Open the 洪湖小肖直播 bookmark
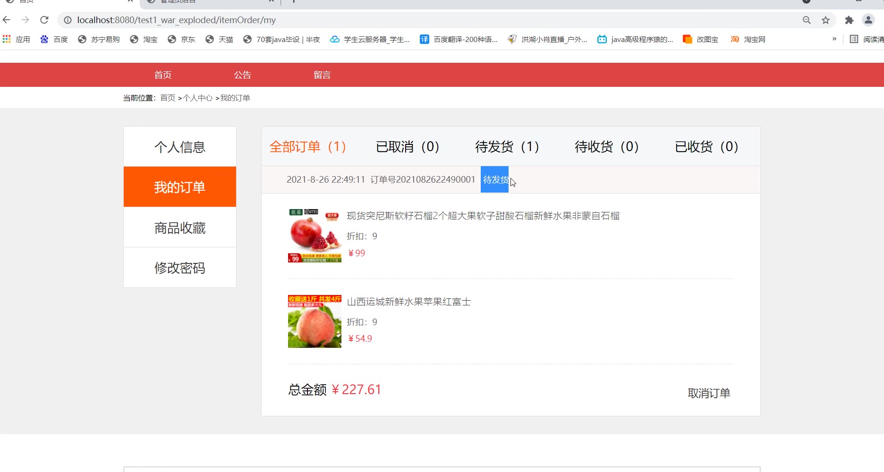This screenshot has height=472, width=884. pyautogui.click(x=548, y=39)
